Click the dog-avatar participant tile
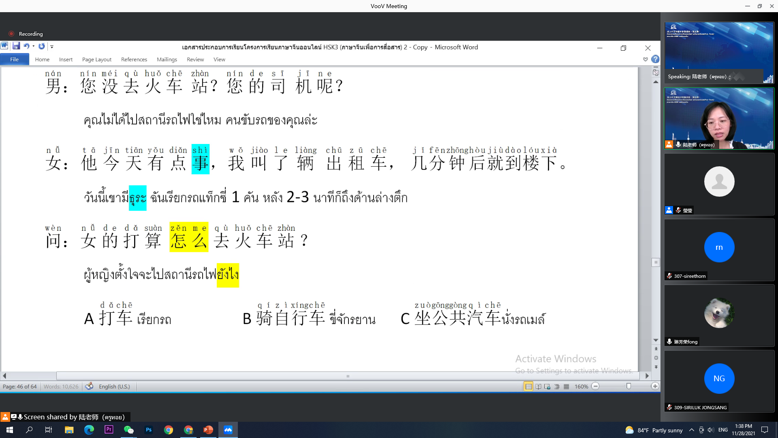The image size is (778, 438). (x=719, y=316)
